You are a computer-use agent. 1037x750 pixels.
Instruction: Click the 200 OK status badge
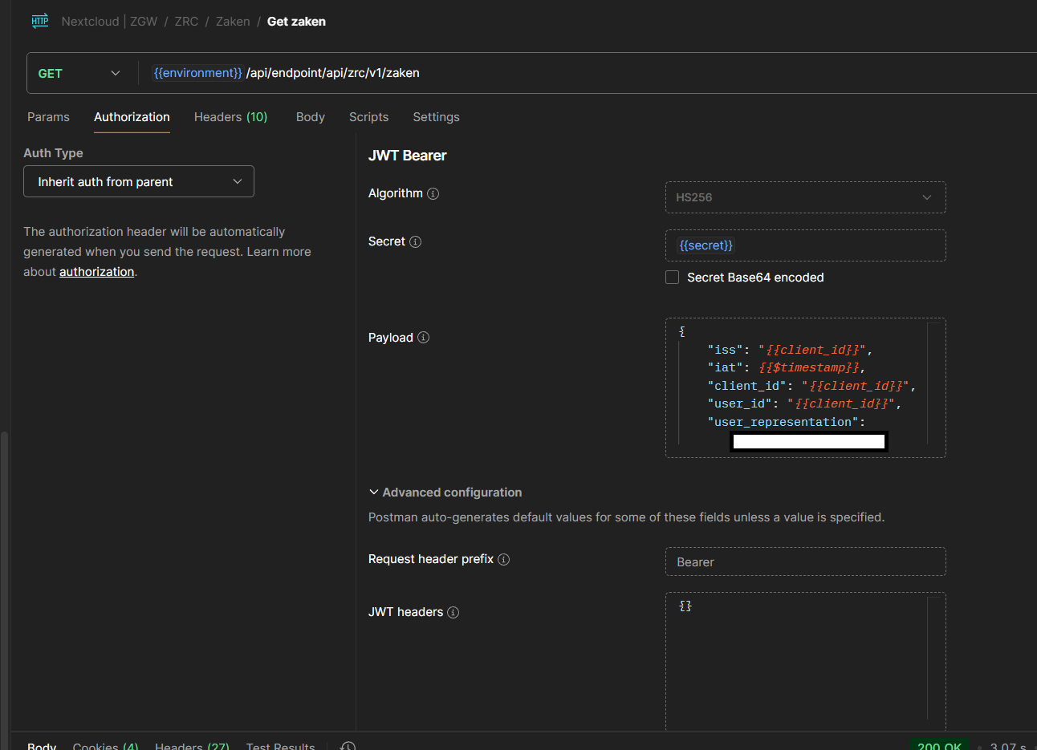940,745
